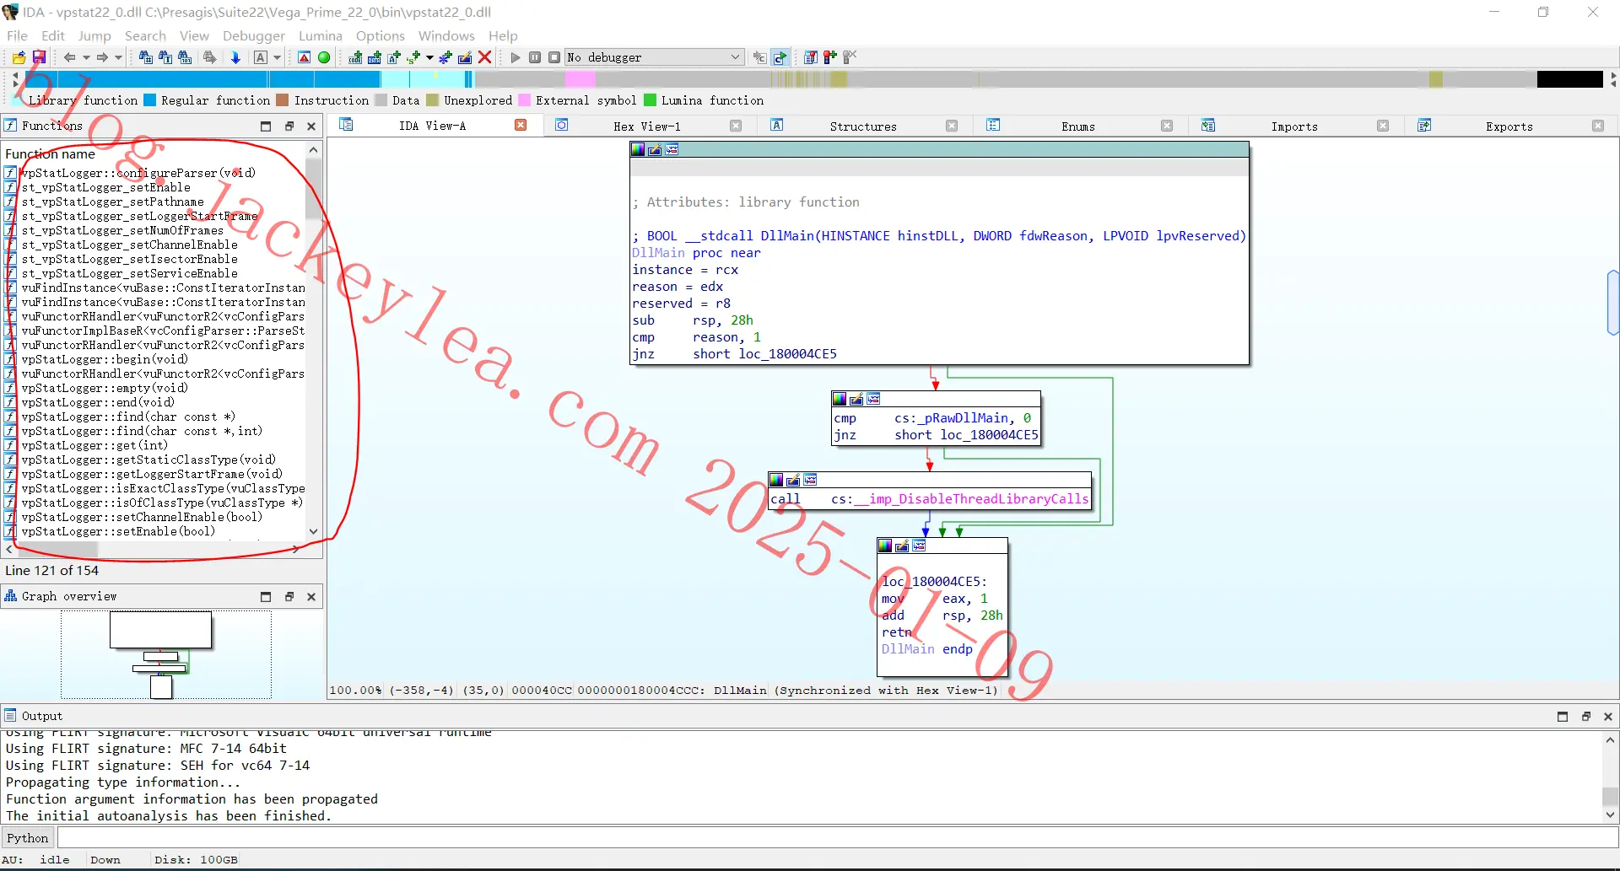Click the Functions list vertical scrollbar down arrow
1620x871 pixels.
314,531
